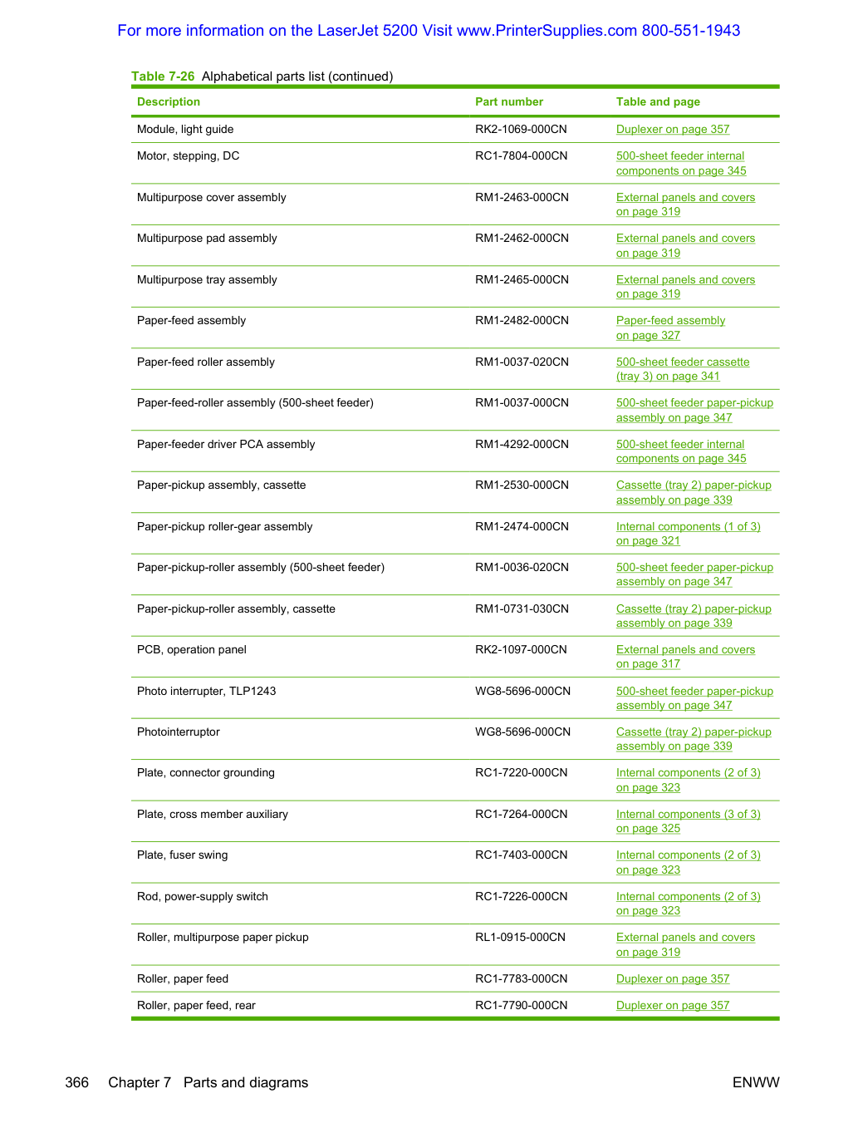Open the Rod, power-supply switch reference link
Screen dimensions: 858x1143
coord(689,904)
